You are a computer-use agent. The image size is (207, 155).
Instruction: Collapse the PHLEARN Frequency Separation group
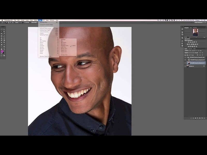[x=187, y=57]
